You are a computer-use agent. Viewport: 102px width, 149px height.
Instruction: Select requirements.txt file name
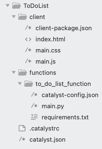point(65,118)
